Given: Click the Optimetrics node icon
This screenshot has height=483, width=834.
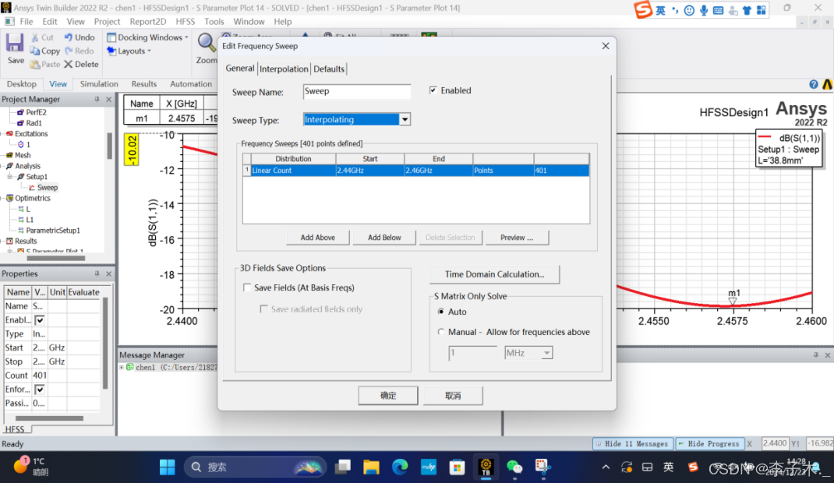Looking at the screenshot, I should click(x=9, y=198).
